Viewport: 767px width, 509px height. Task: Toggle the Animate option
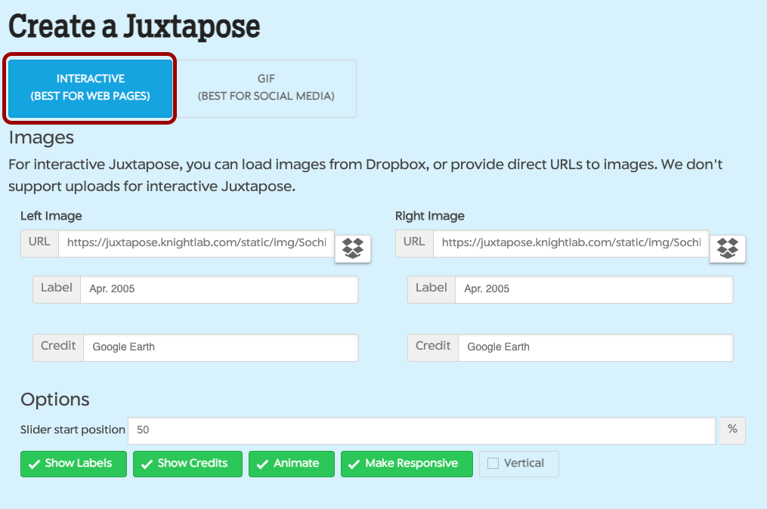(x=289, y=464)
